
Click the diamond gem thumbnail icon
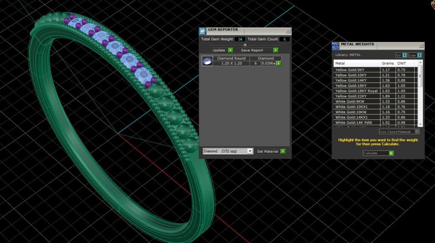(x=207, y=61)
